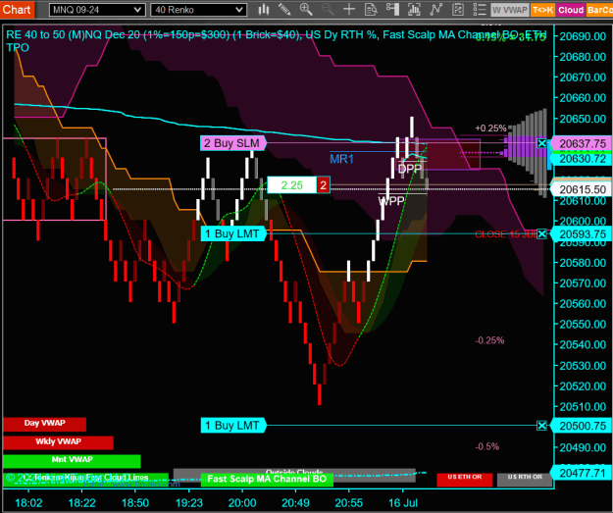Cancel the 2 Buy SLM order X
The image size is (613, 513).
tap(541, 143)
